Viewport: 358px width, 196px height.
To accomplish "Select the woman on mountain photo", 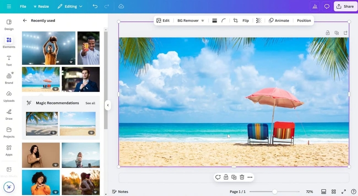I will coord(81,155).
